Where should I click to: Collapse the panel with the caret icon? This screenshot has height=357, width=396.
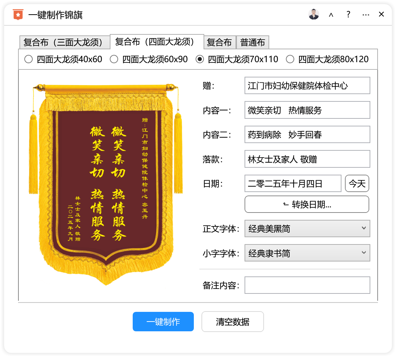[x=331, y=15]
